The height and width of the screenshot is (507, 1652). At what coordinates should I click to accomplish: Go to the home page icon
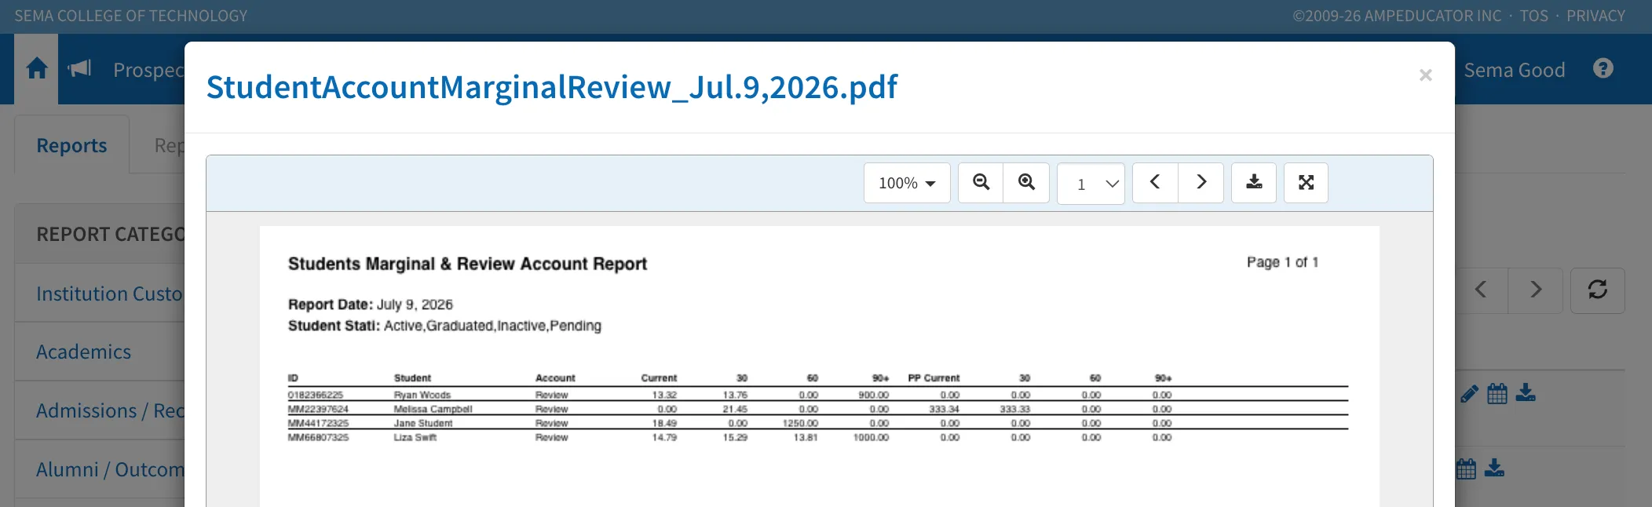pos(37,69)
